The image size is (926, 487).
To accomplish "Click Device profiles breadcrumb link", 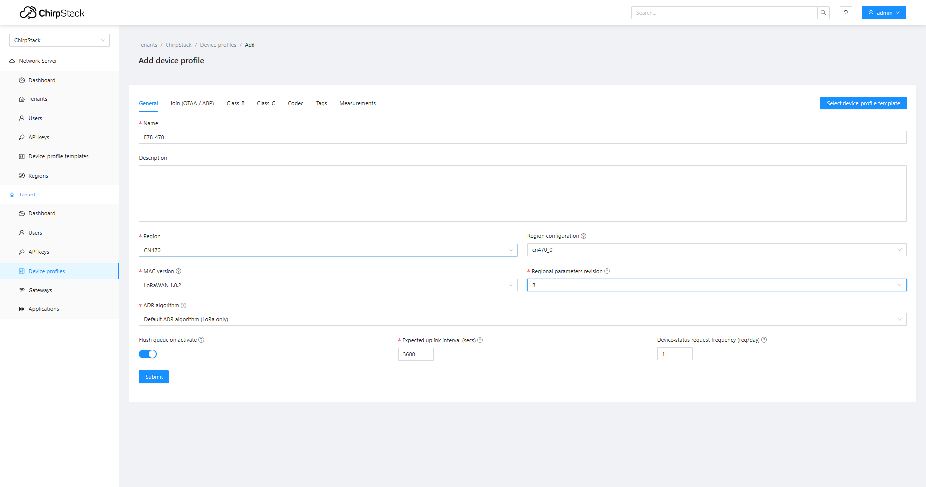I will point(218,45).
